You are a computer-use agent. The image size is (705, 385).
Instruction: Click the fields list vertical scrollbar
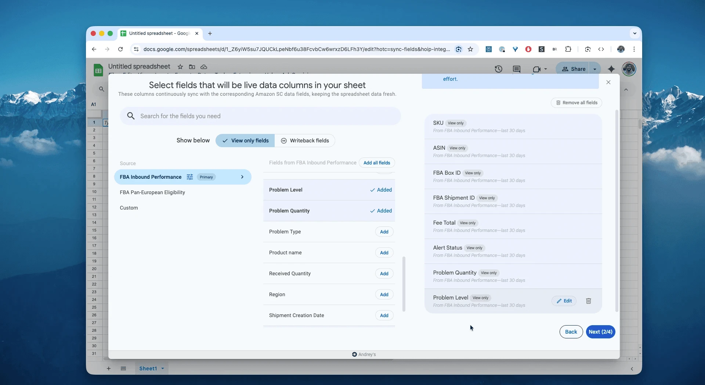click(x=404, y=284)
